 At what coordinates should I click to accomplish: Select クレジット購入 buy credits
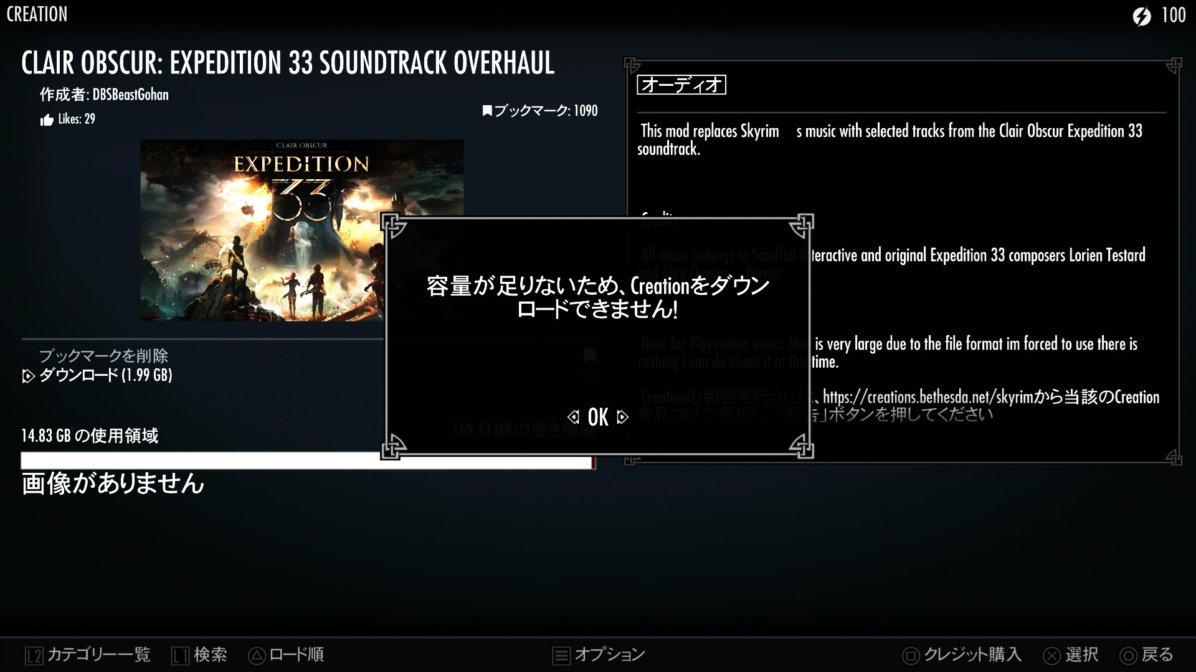tap(973, 655)
